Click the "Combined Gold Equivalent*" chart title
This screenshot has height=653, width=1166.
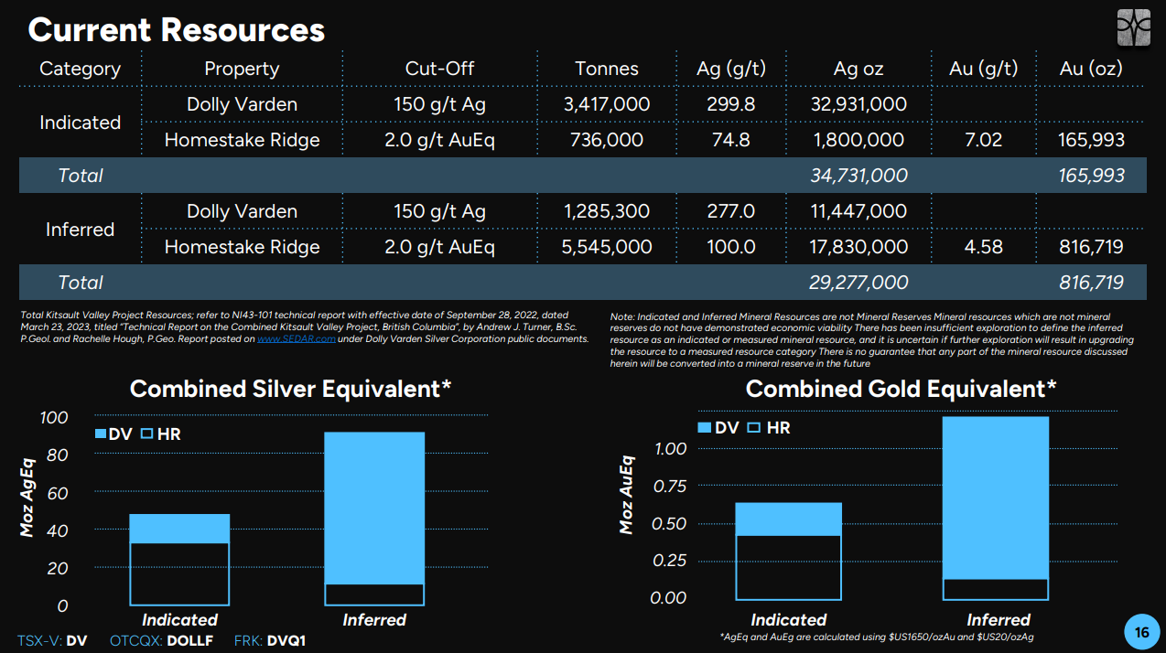(x=901, y=389)
